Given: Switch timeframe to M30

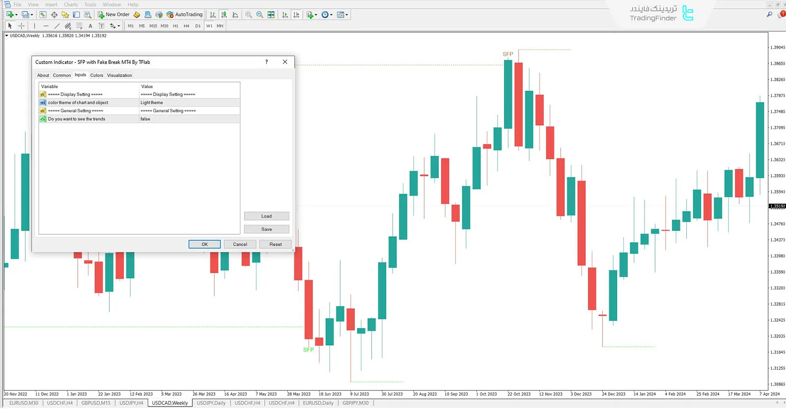Looking at the screenshot, I should [x=165, y=26].
